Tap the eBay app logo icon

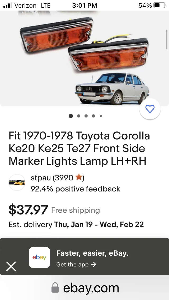[x=39, y=257]
